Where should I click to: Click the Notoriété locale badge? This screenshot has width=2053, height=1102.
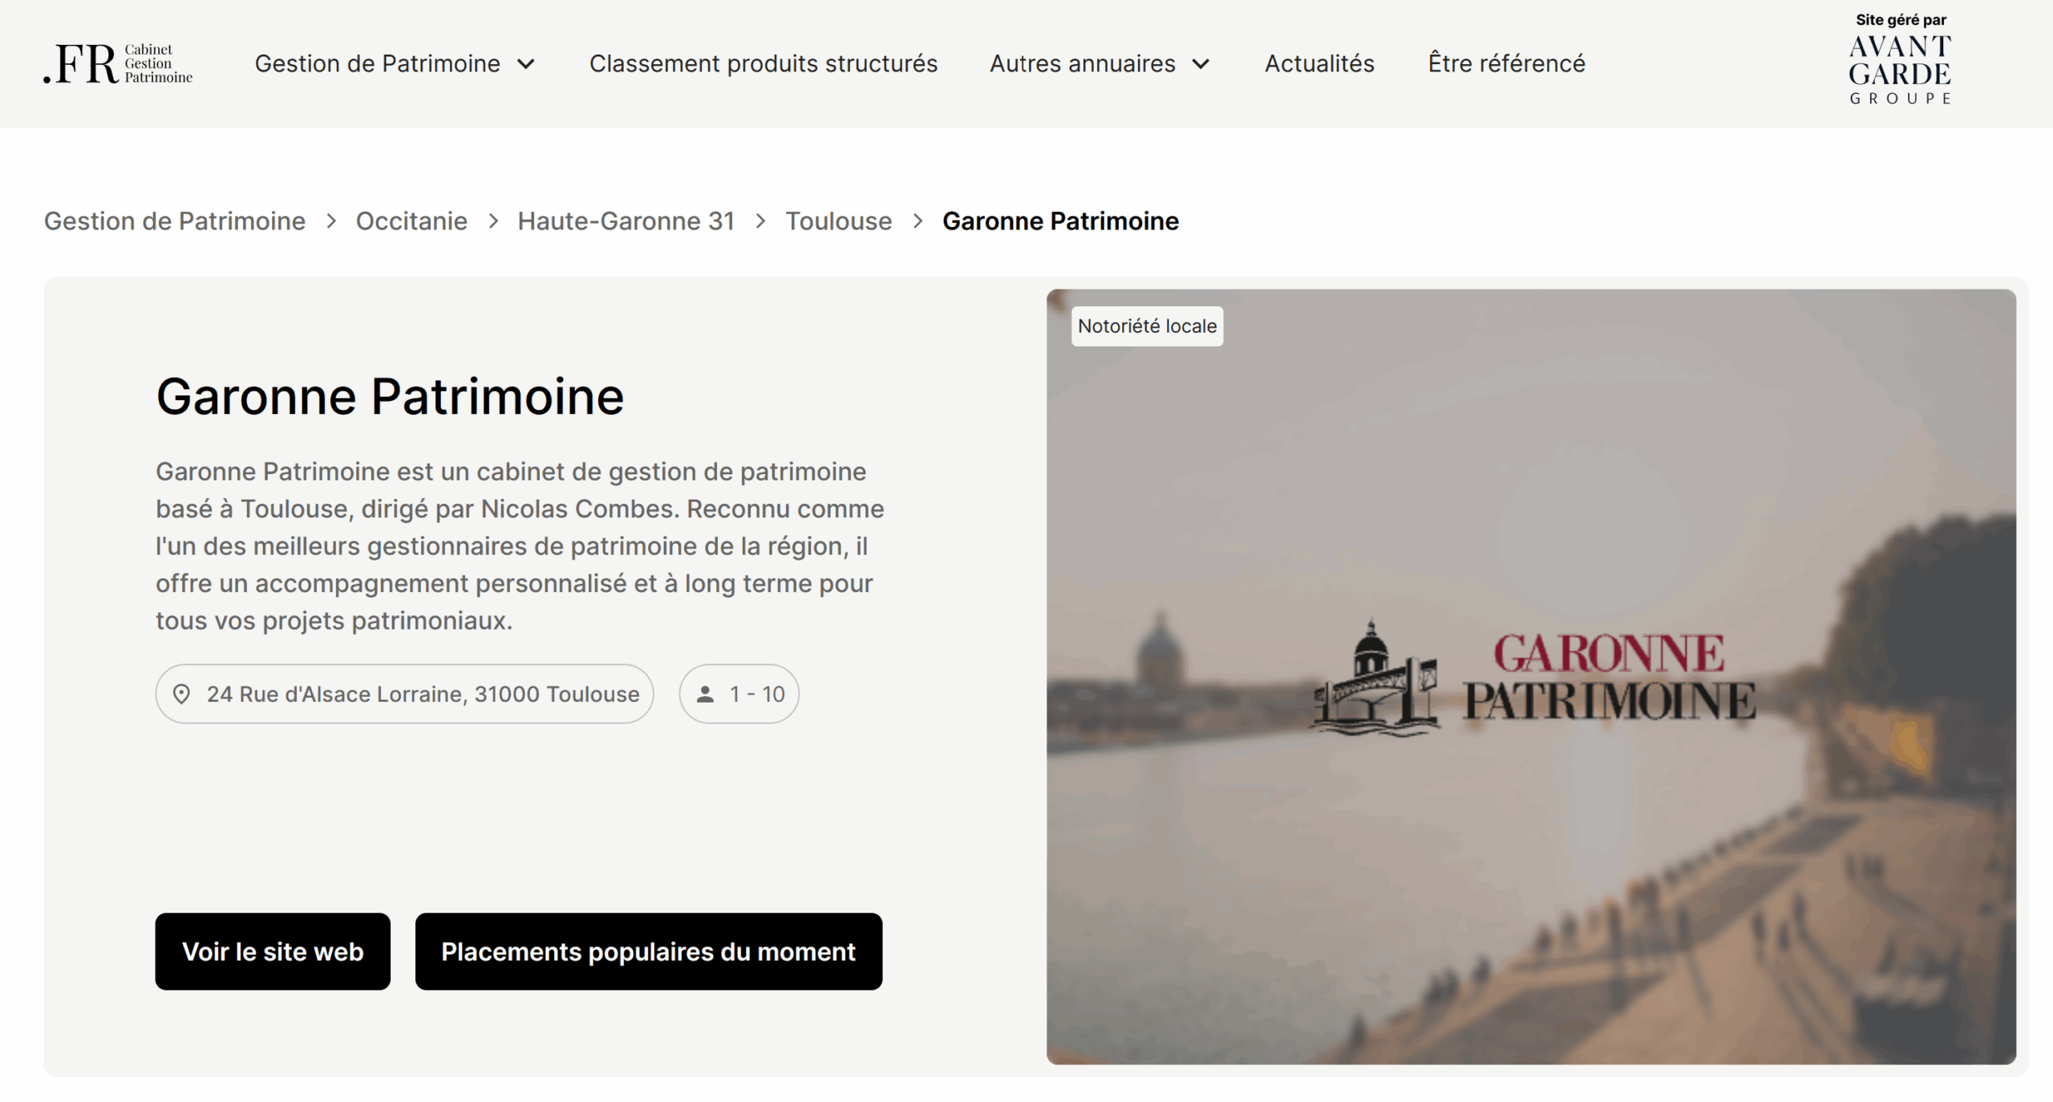click(x=1147, y=326)
